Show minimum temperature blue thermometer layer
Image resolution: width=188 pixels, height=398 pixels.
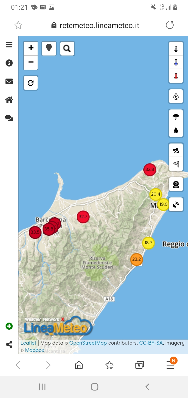tap(176, 63)
